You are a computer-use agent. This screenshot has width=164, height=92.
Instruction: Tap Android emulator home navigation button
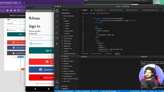49,89
